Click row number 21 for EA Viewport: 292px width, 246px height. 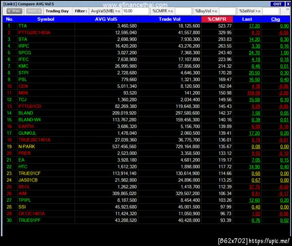point(10,160)
